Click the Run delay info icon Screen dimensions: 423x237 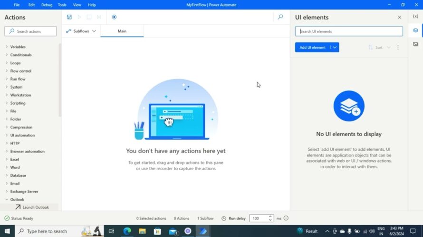286,218
